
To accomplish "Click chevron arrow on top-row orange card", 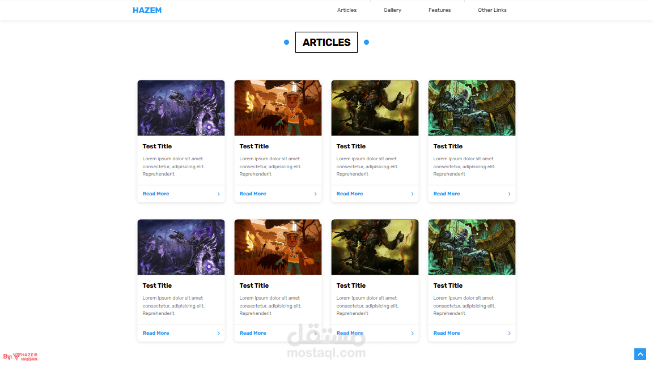I will coord(316,194).
